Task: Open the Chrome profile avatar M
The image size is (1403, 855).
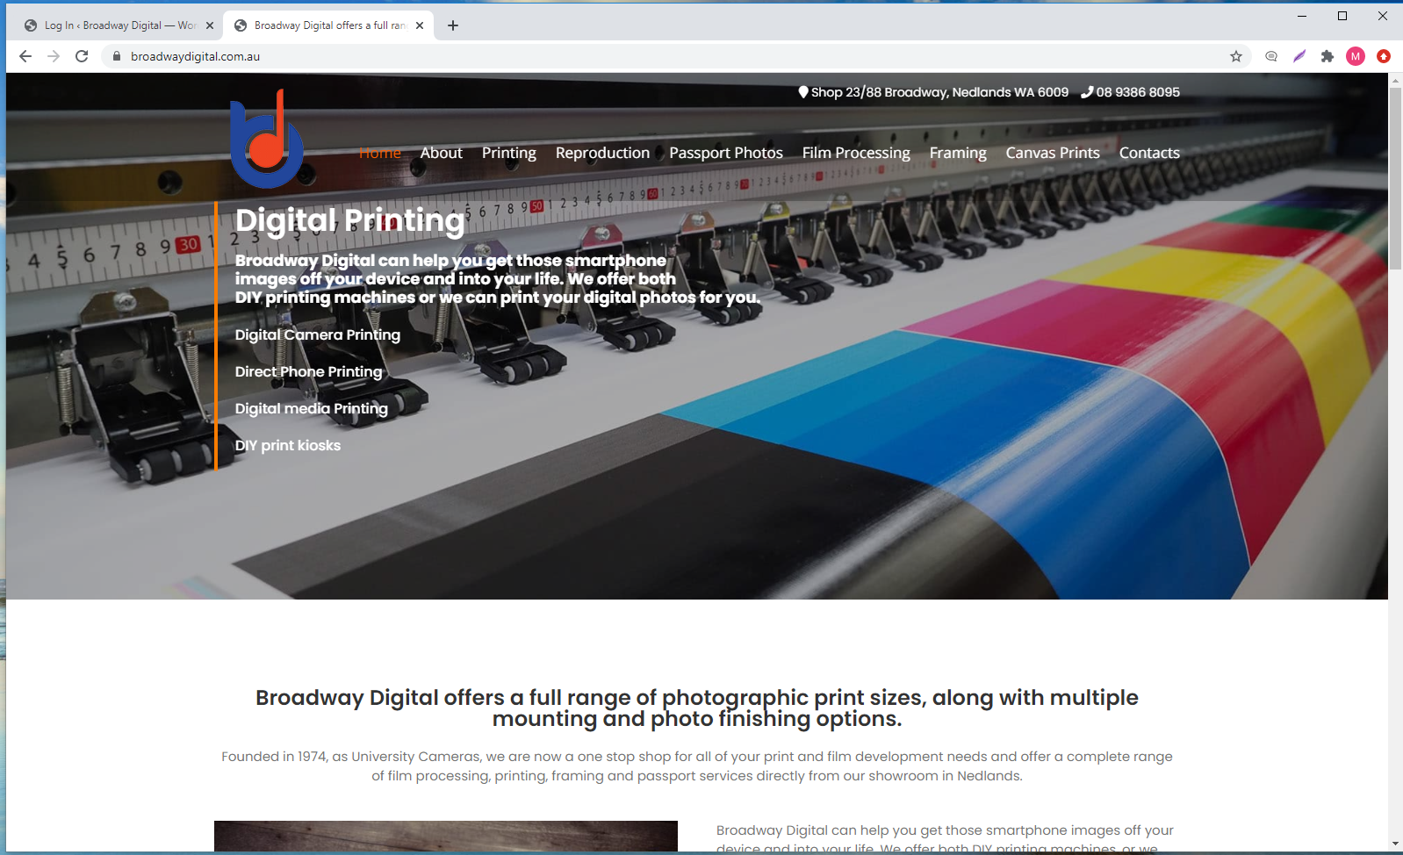Action: coord(1356,56)
